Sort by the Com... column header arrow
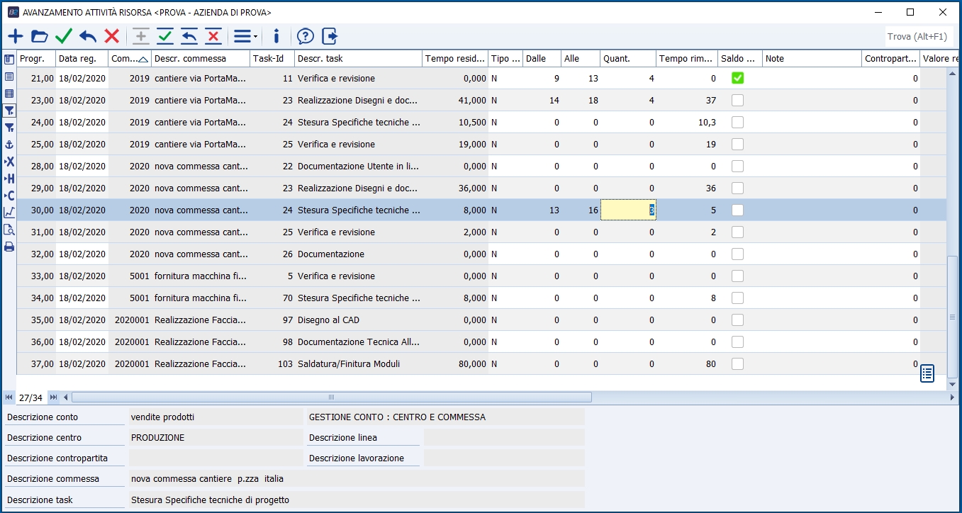 143,59
